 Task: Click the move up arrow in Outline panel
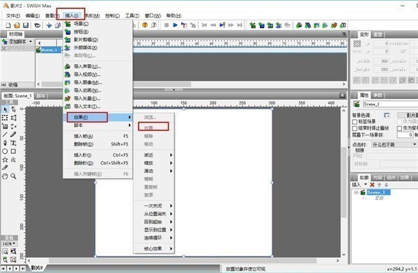pos(380,185)
